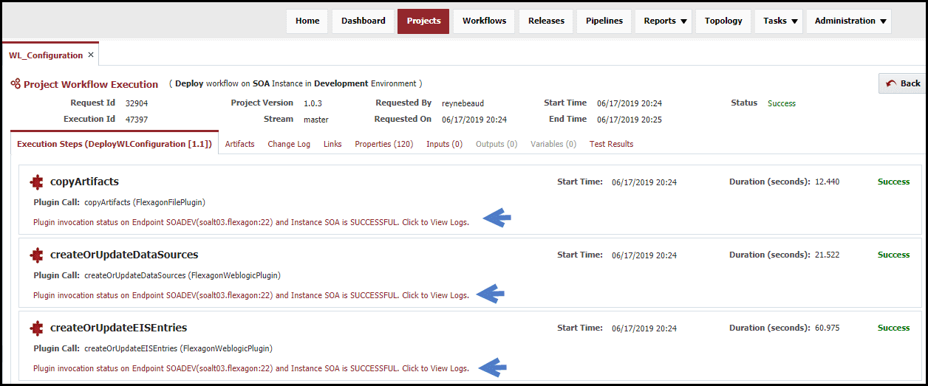Click the createOrUpdateDataSources plugin puzzle icon

pyautogui.click(x=36, y=255)
